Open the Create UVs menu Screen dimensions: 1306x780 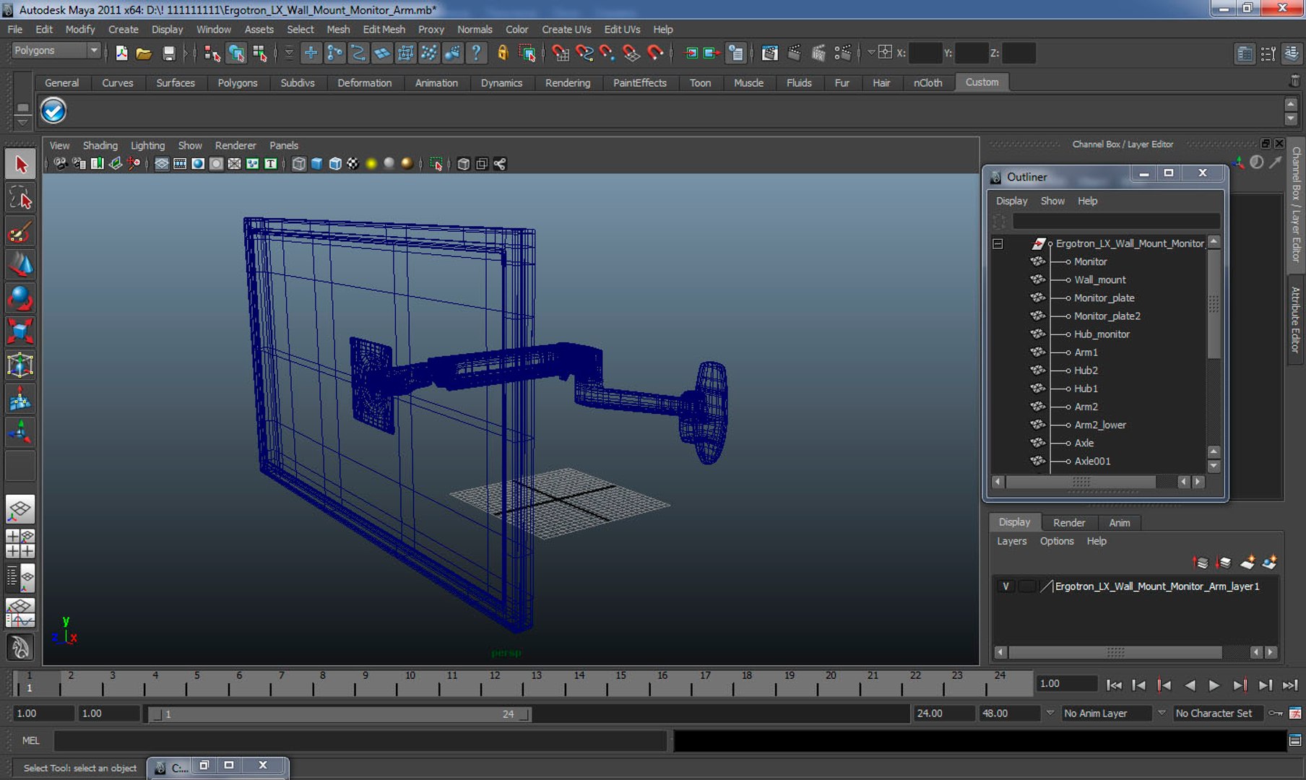click(x=566, y=30)
